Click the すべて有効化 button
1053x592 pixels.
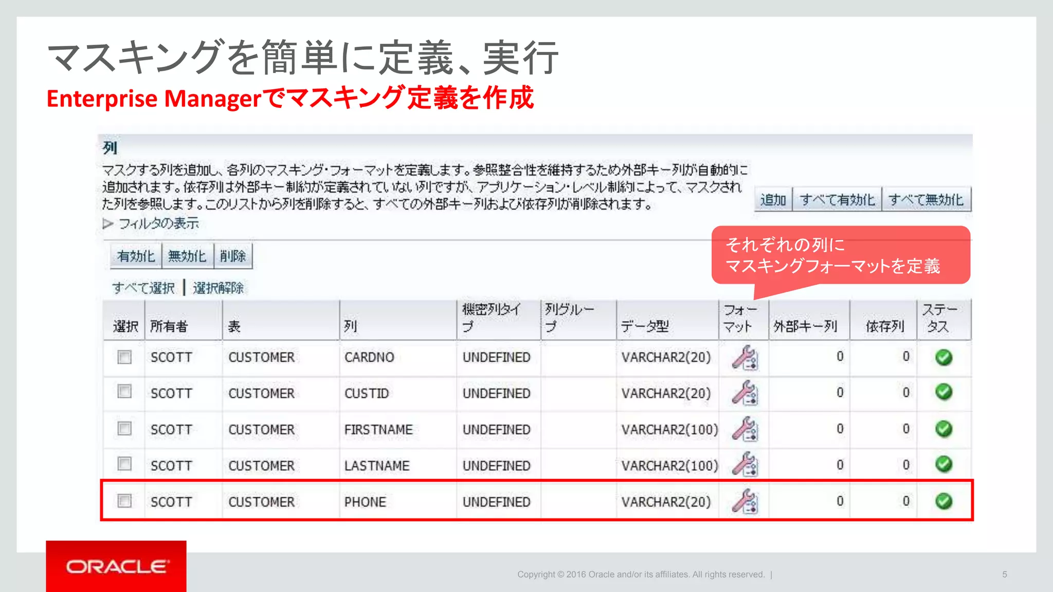tap(837, 199)
